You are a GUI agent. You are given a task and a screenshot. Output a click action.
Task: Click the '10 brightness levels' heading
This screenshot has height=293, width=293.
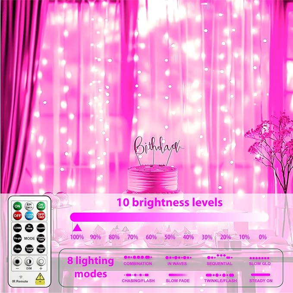click(x=170, y=202)
